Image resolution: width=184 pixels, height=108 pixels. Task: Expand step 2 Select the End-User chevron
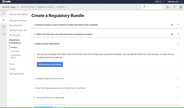pos(178,34)
